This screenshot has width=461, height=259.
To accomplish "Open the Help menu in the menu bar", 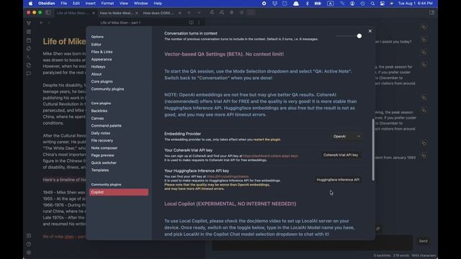I will (158, 3).
